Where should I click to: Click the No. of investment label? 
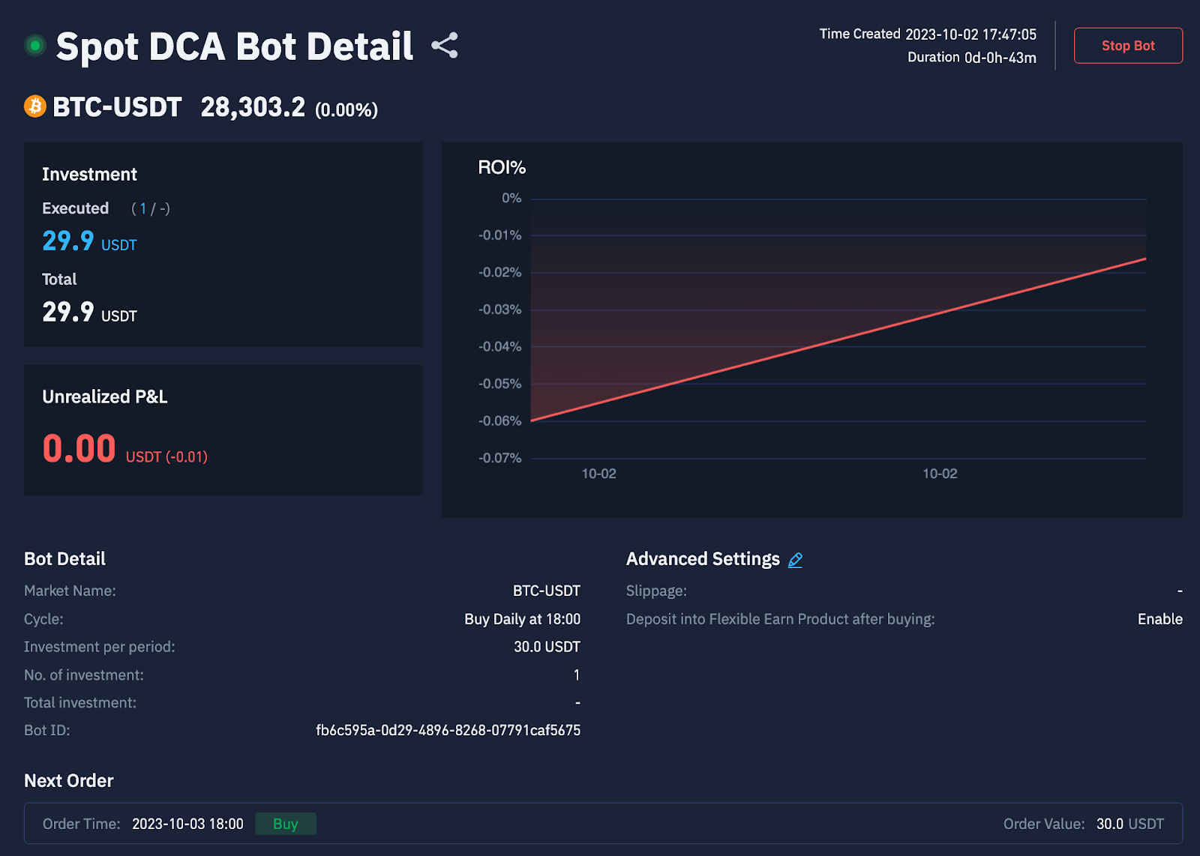(84, 675)
